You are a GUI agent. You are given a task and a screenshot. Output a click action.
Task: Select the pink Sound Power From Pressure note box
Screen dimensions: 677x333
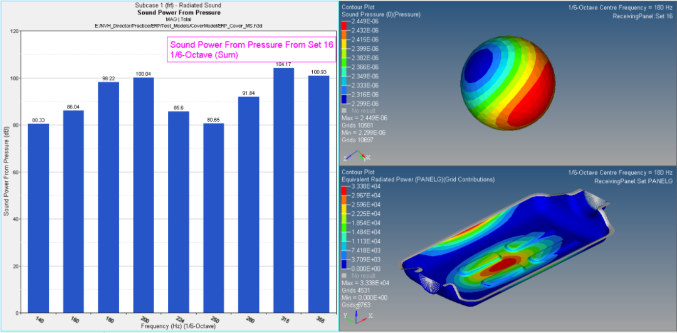pyautogui.click(x=251, y=50)
